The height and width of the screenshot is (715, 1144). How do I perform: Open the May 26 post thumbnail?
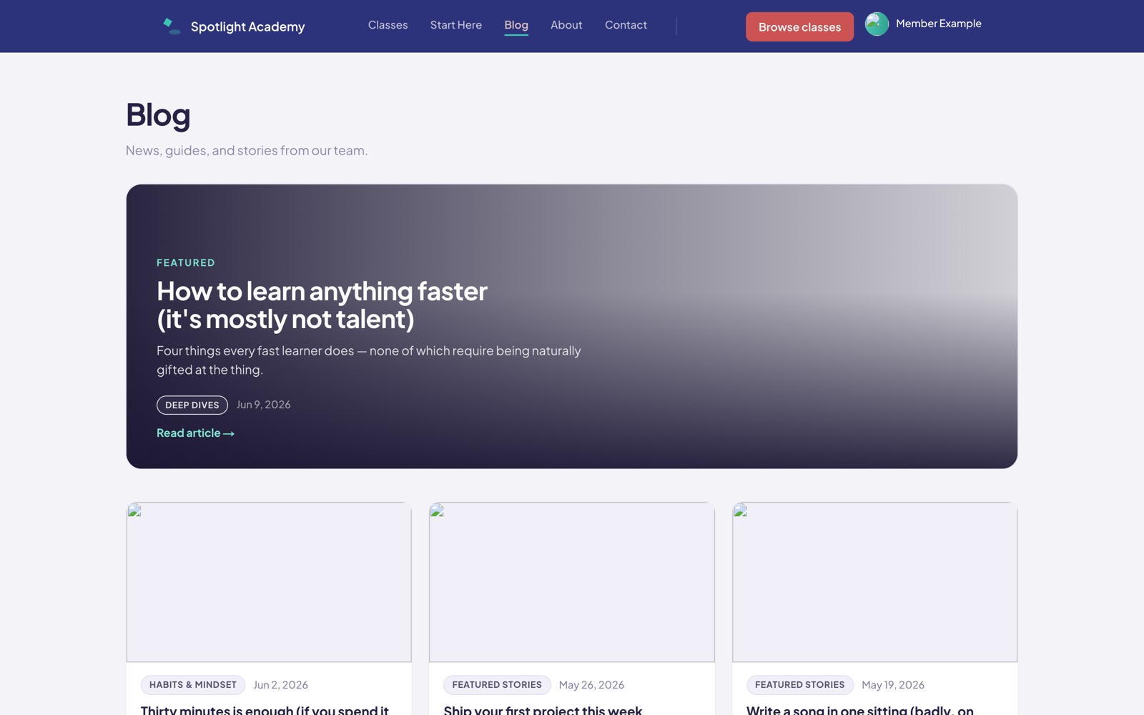click(x=572, y=582)
